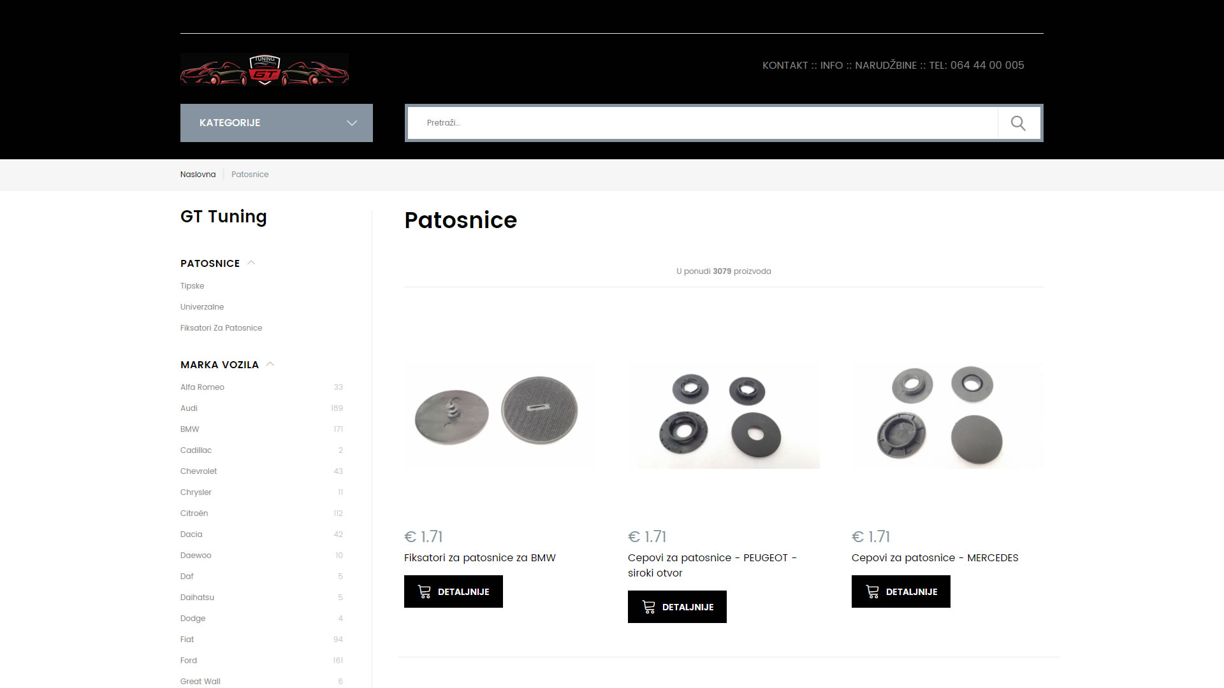Click the Patosnice page heading

click(x=460, y=220)
